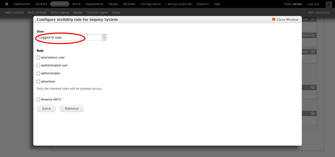The height and width of the screenshot is (157, 335).
Task: Go to the Modules menu item
Action: [x=129, y=4]
